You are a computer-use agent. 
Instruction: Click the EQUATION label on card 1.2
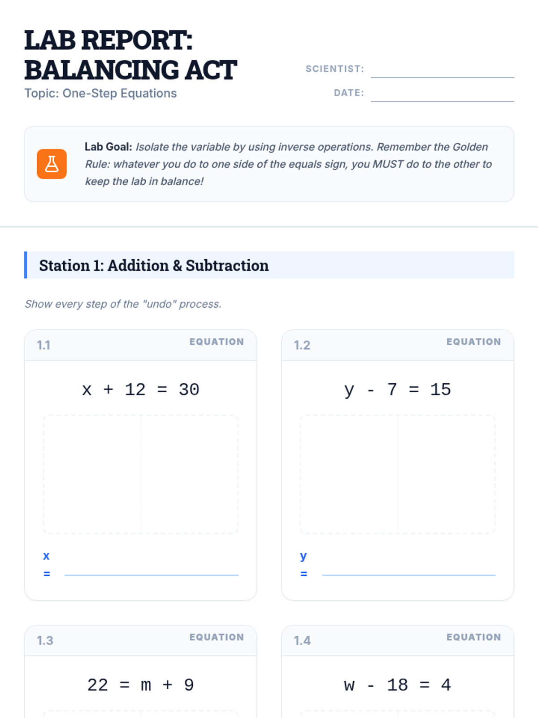coord(473,342)
